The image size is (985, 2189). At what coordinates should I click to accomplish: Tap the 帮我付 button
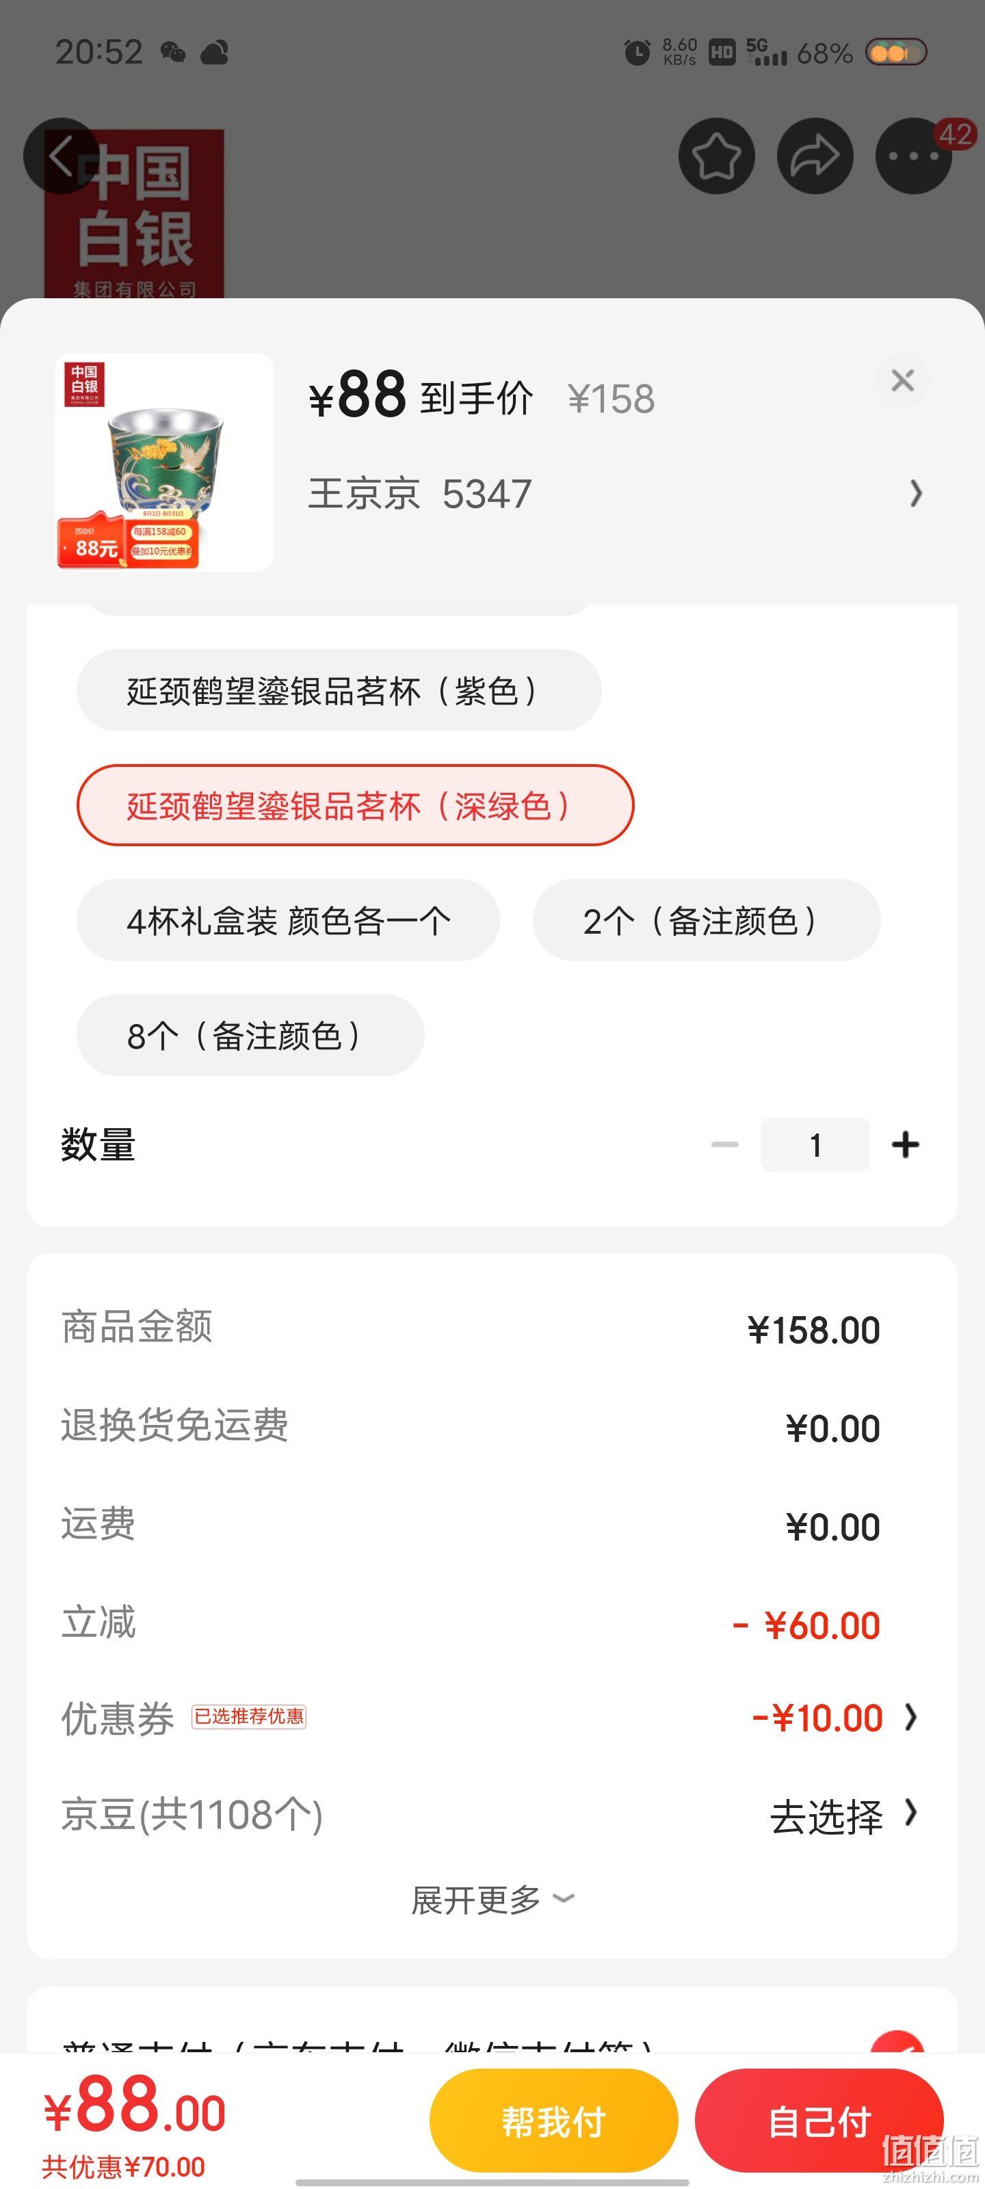pos(554,2121)
